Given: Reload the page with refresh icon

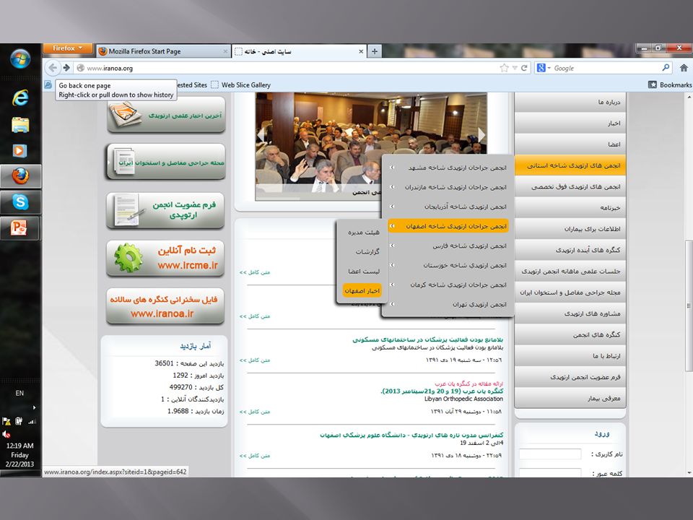Looking at the screenshot, I should [x=524, y=68].
